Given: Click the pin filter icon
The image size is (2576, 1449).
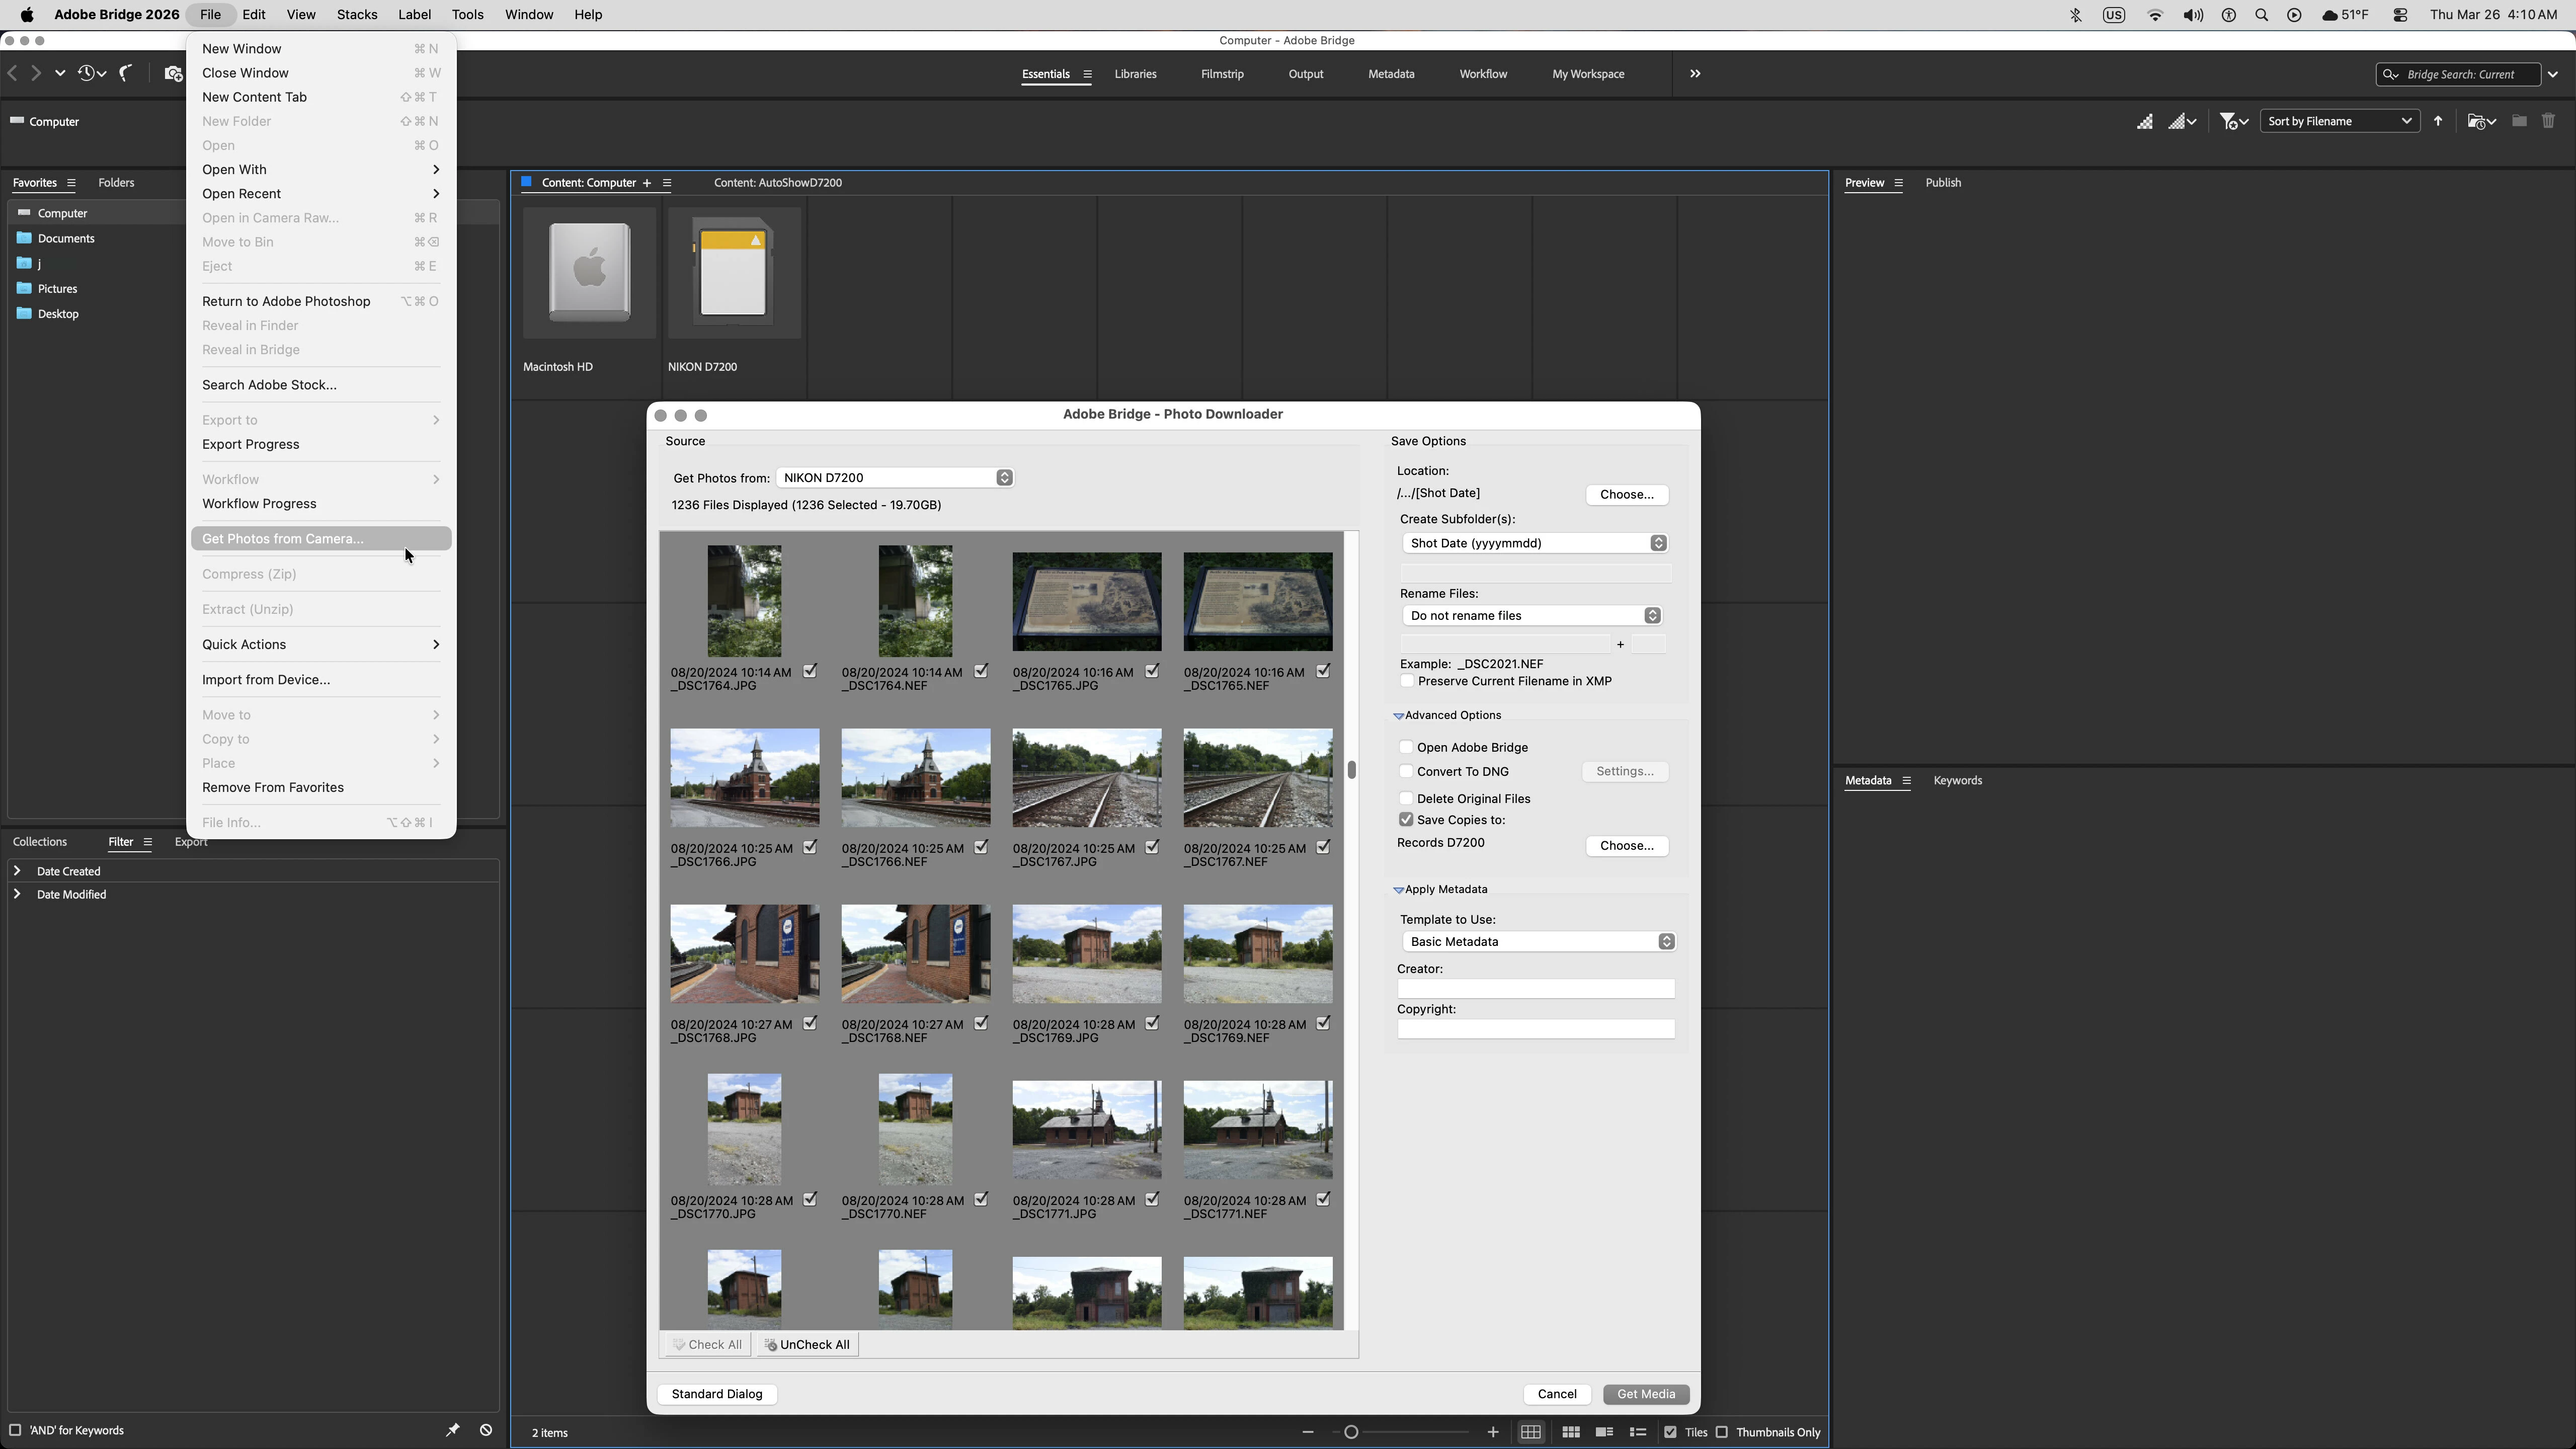Looking at the screenshot, I should click(452, 1430).
